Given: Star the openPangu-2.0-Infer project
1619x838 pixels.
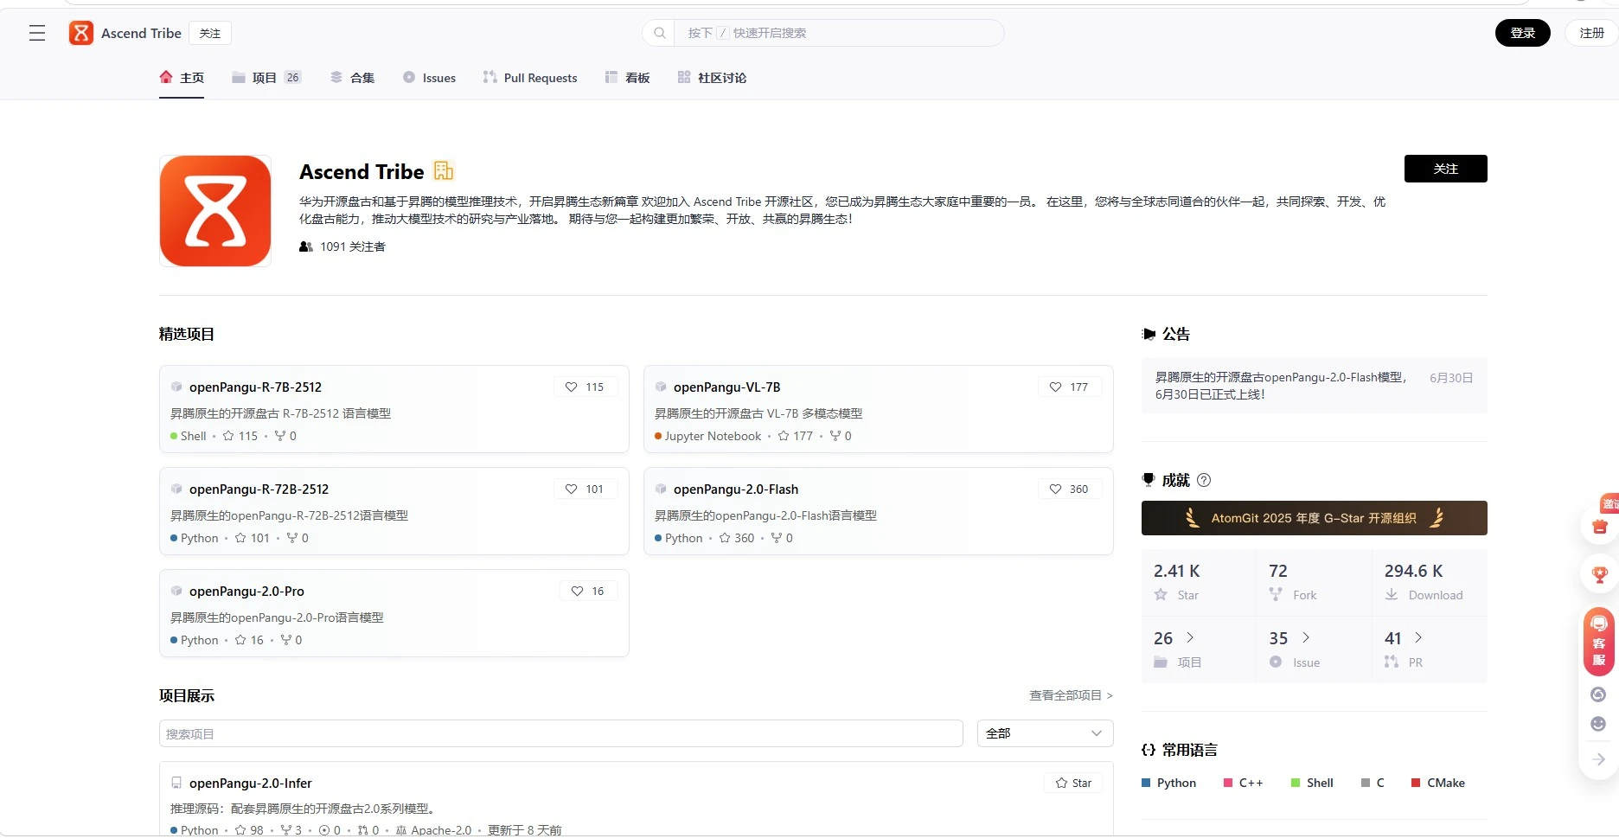Looking at the screenshot, I should point(1073,783).
